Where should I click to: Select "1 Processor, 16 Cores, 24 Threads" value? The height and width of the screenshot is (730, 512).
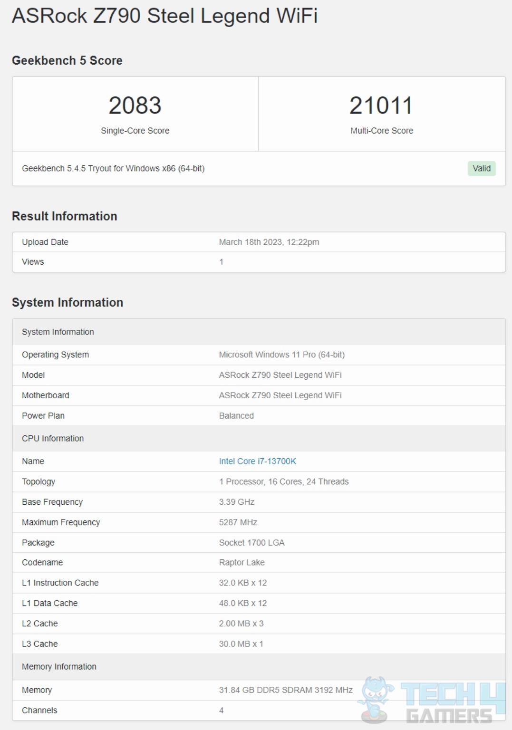pos(284,481)
